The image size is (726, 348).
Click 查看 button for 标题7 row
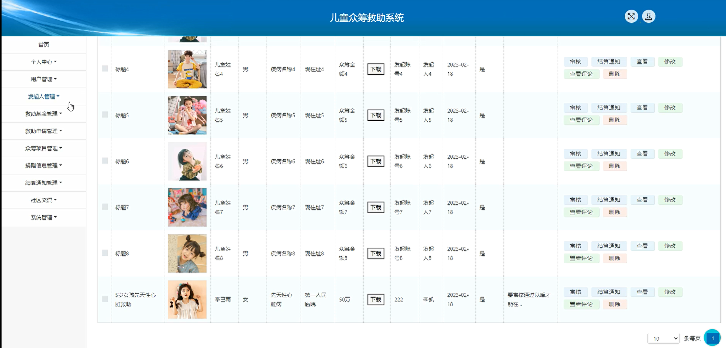[x=642, y=200]
